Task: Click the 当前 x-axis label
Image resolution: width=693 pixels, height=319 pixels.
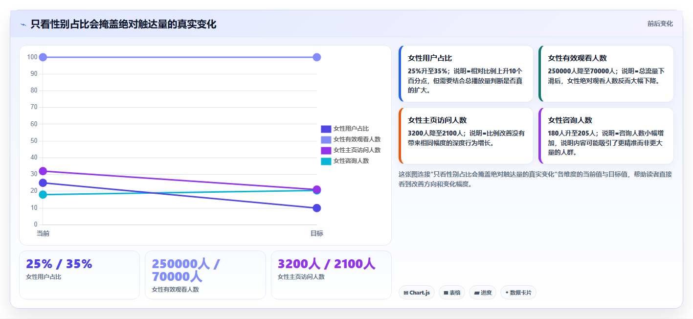Action: coord(43,233)
